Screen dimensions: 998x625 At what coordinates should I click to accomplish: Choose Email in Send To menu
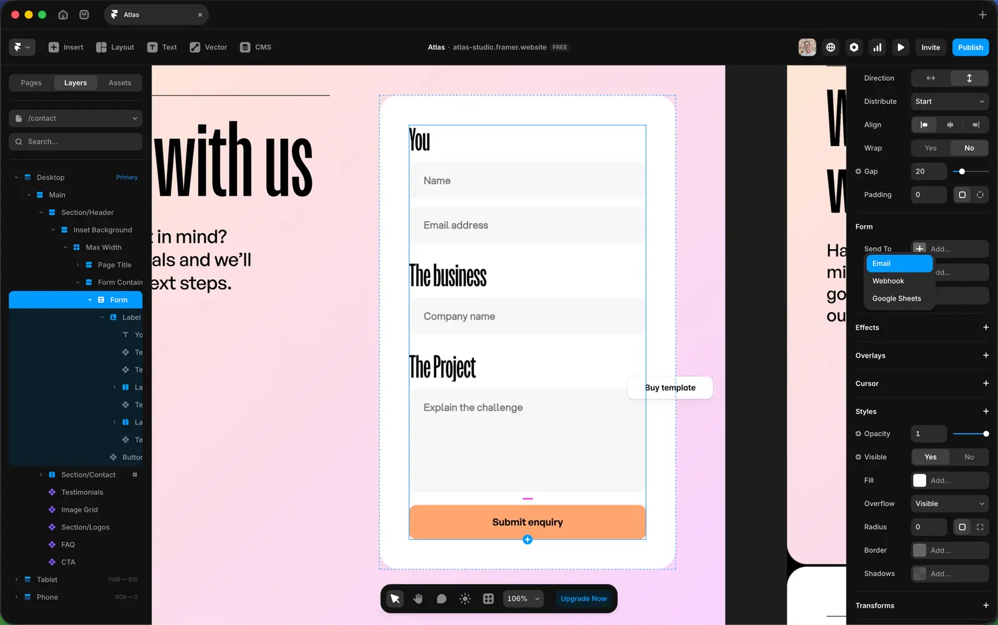point(899,264)
